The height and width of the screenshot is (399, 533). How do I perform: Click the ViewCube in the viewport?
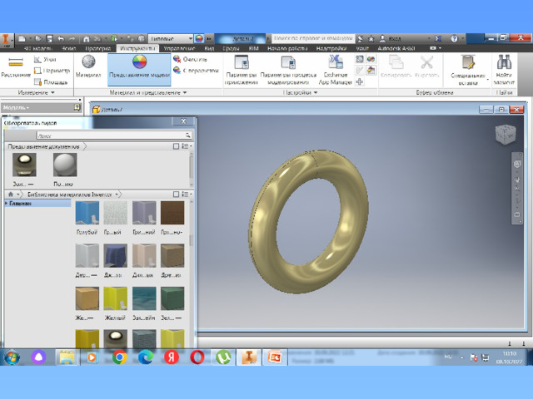506,134
